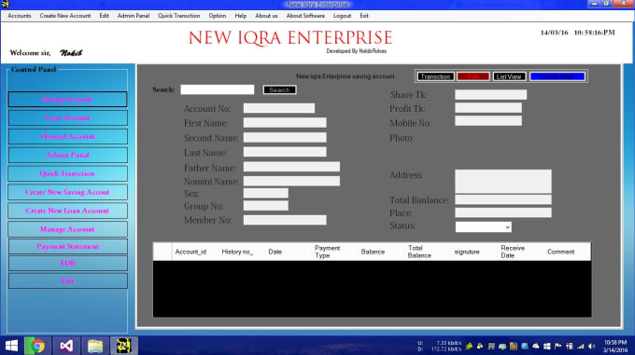
Task: Open the Quick Transction menu in menu bar
Action: (x=179, y=16)
